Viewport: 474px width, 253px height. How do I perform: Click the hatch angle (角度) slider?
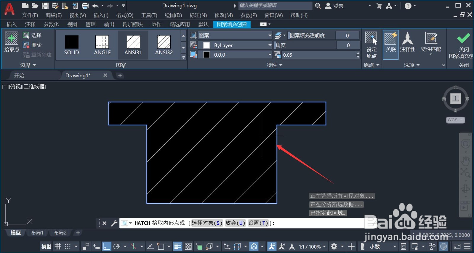tap(305, 45)
